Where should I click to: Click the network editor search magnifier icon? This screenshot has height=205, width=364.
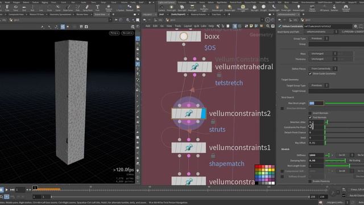tap(268, 26)
